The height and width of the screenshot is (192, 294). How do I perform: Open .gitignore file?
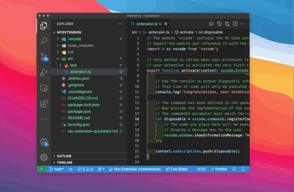coord(89,85)
